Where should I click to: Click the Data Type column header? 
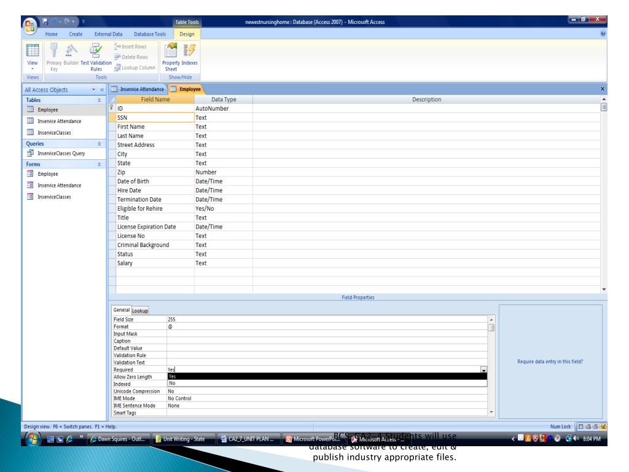[x=224, y=100]
